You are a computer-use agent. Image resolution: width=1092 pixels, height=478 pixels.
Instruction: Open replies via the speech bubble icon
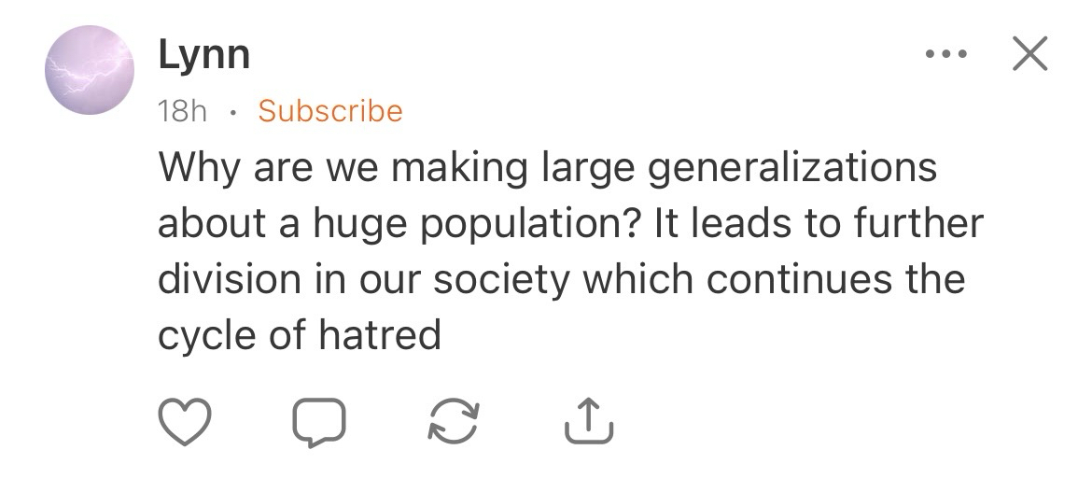click(x=317, y=422)
